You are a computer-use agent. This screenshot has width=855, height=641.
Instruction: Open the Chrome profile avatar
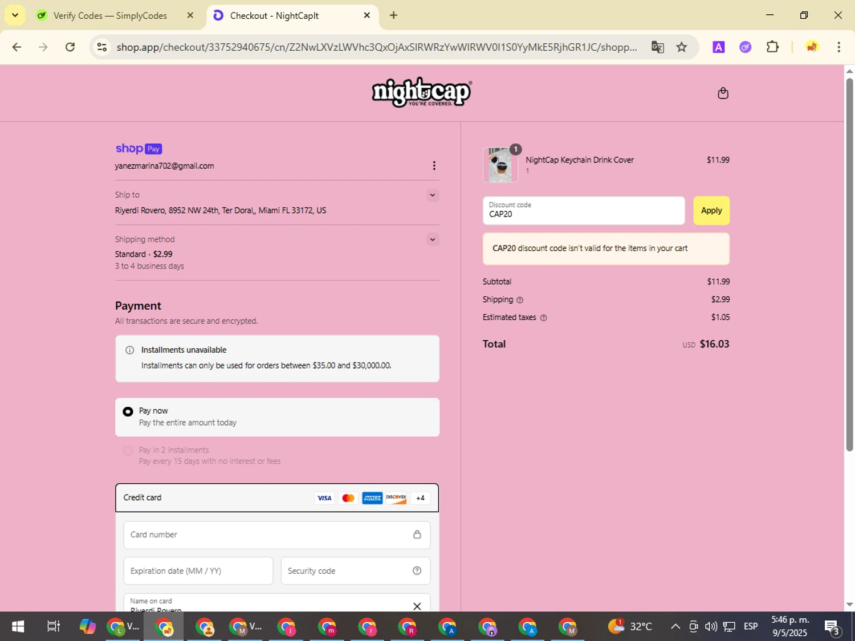click(812, 47)
